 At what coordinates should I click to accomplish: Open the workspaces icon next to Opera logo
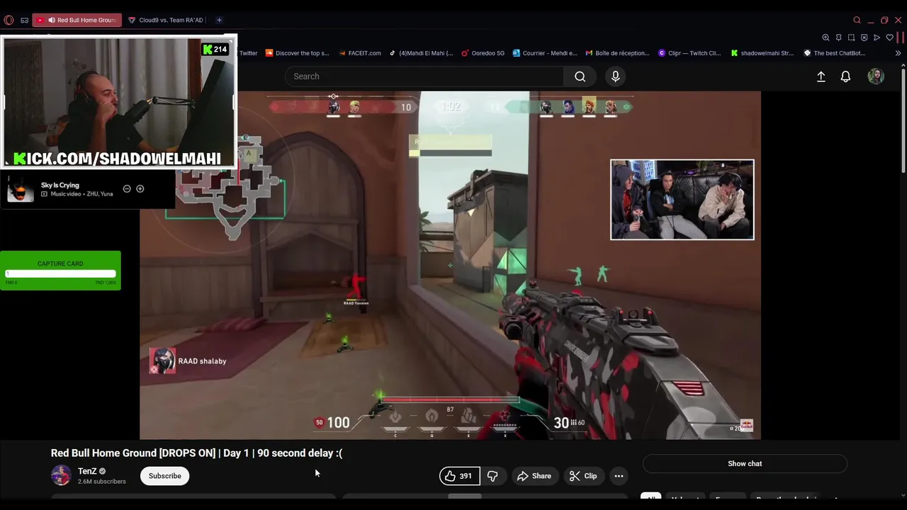(24, 20)
